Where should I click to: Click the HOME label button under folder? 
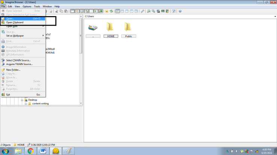tap(111, 36)
